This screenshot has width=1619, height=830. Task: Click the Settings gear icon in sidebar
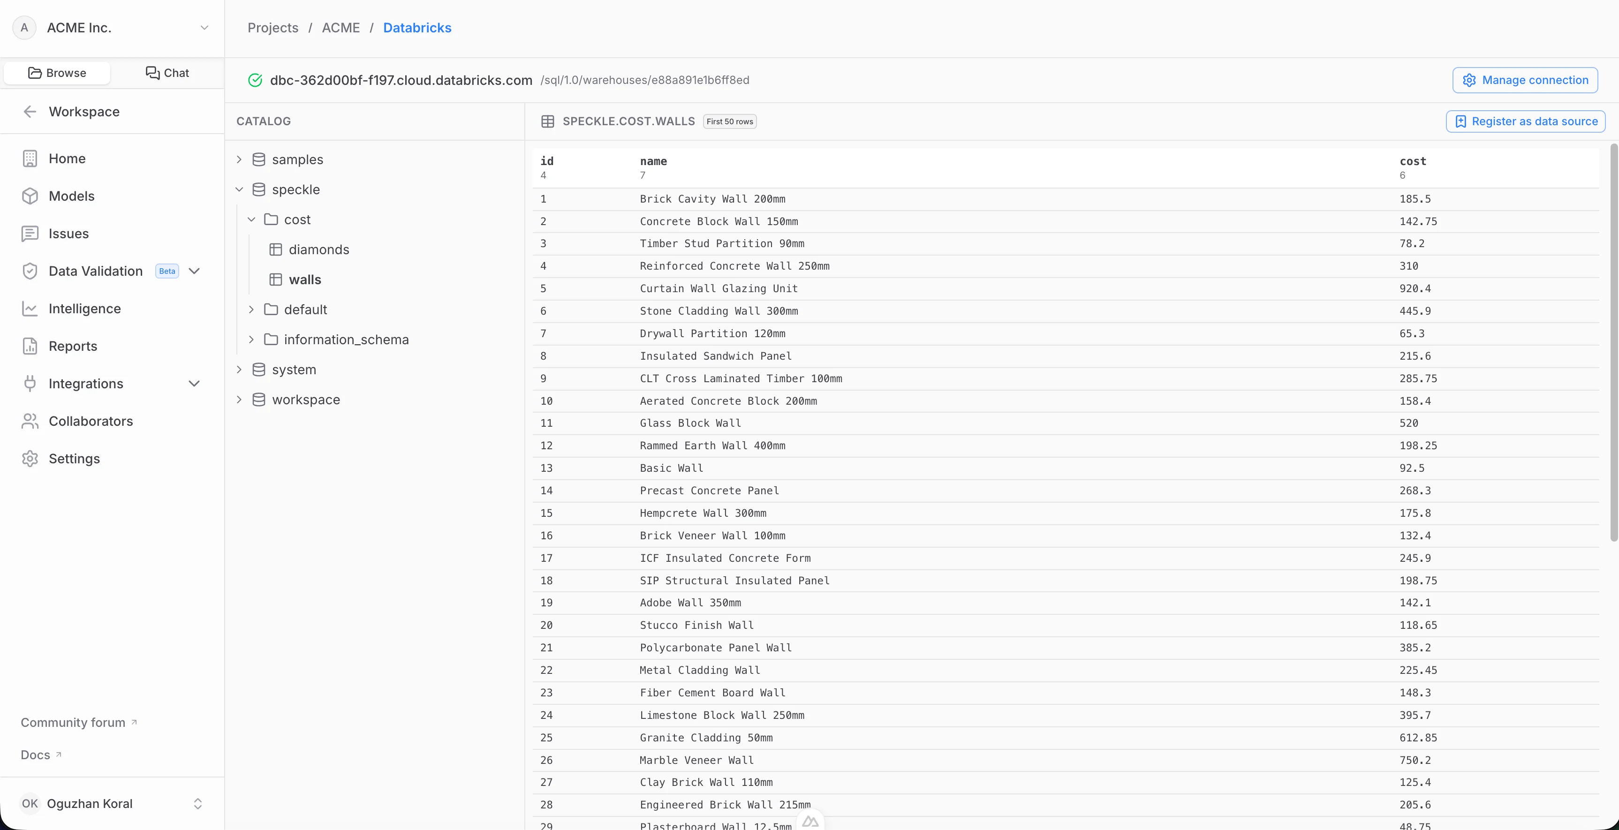click(30, 459)
